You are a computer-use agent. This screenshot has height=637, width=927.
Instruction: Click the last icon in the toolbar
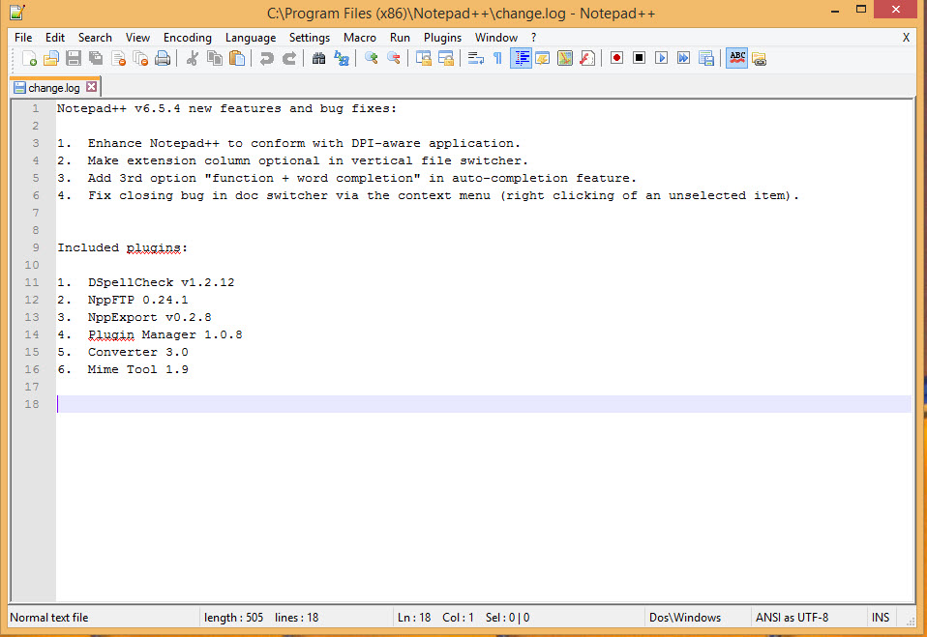pos(760,58)
